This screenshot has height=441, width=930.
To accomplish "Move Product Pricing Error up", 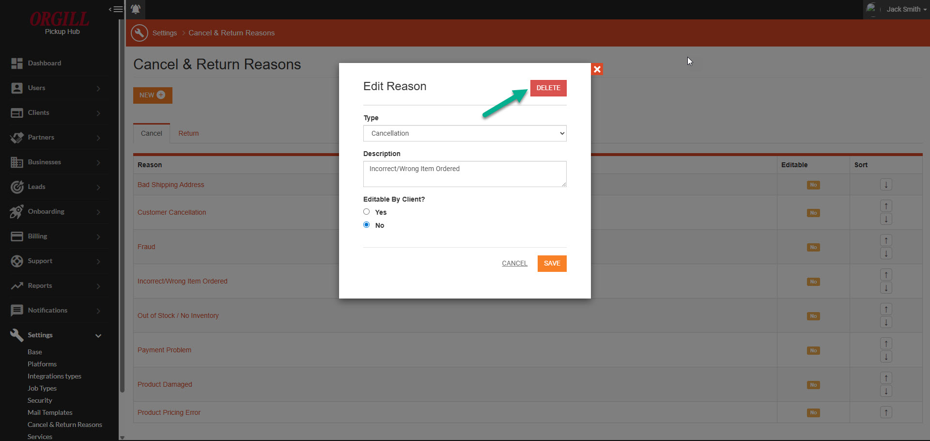I will pyautogui.click(x=886, y=412).
